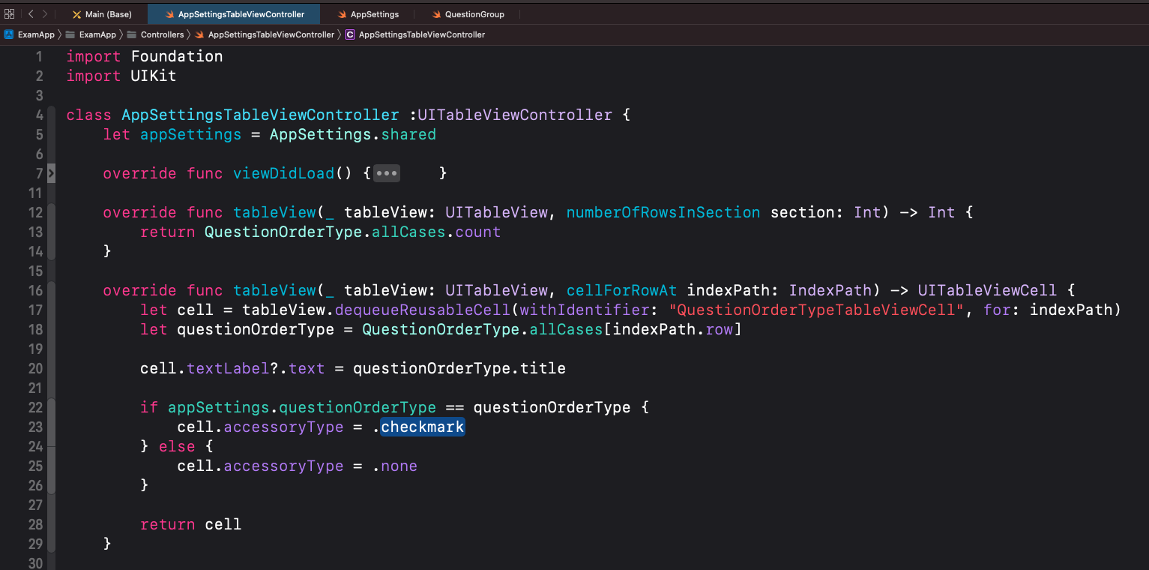Image resolution: width=1149 pixels, height=570 pixels.
Task: Click line number 17 in the gutter
Action: [35, 310]
